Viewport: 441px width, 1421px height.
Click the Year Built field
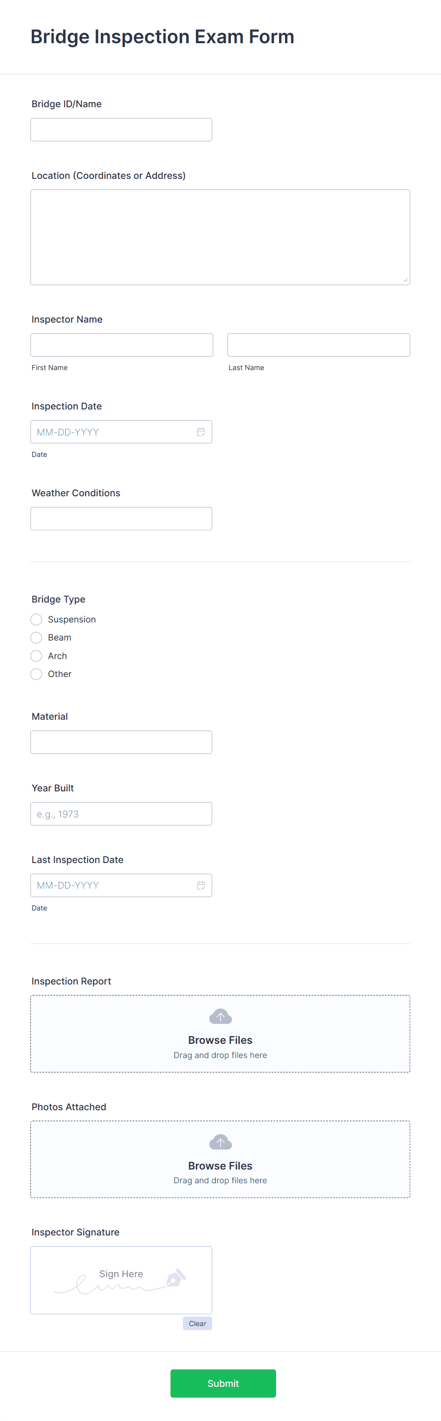tap(121, 814)
